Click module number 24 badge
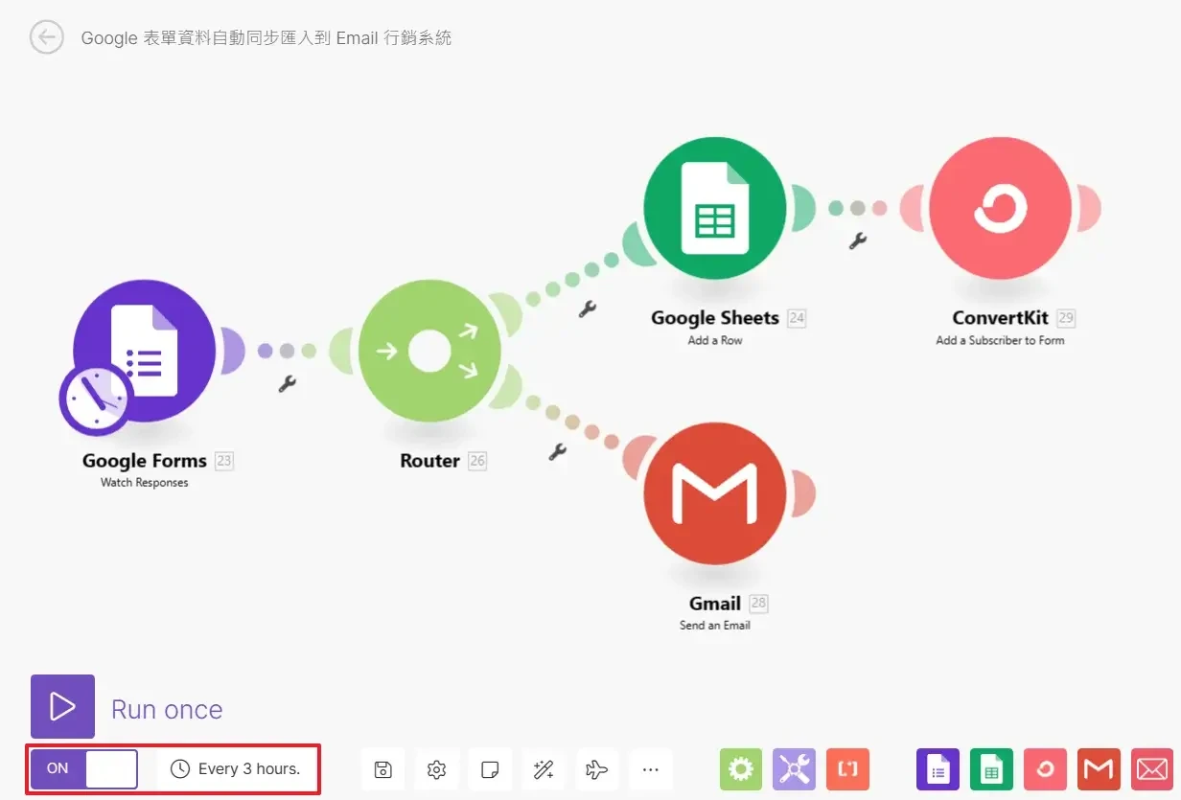1181x800 pixels. [797, 318]
